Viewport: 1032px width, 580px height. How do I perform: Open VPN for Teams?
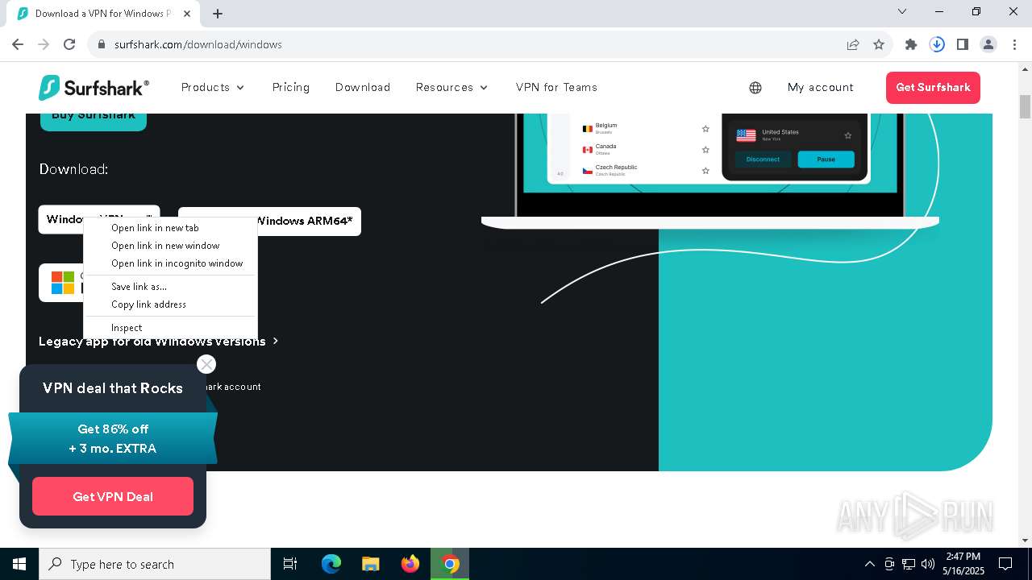pyautogui.click(x=556, y=88)
